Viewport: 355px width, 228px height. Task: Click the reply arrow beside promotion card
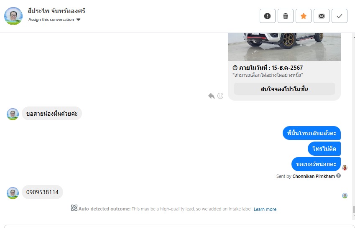tap(212, 96)
